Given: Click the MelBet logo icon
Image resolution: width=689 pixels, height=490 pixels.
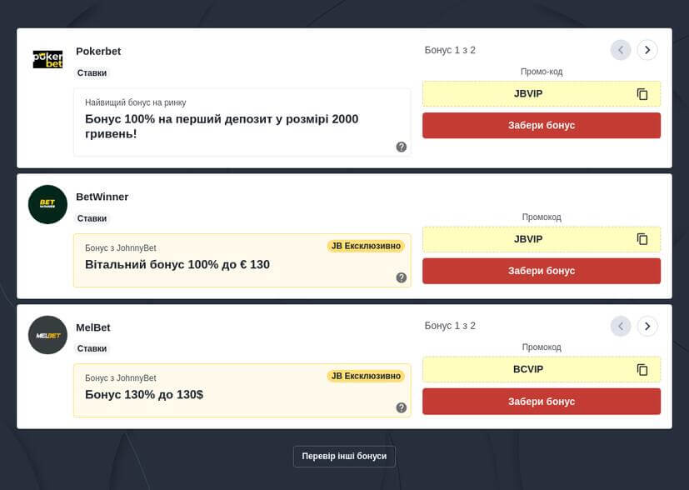Looking at the screenshot, I should [47, 335].
